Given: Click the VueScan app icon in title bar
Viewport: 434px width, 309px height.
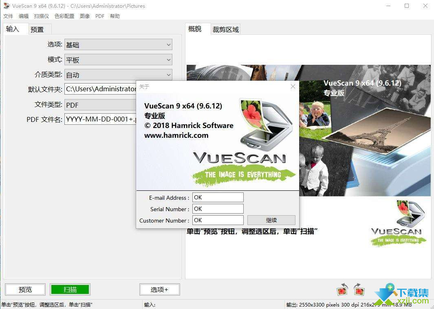Looking at the screenshot, I should tap(7, 6).
